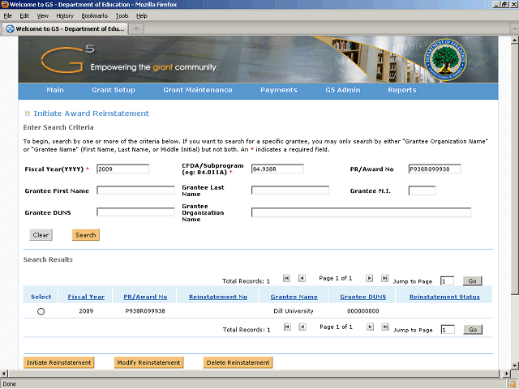Go to first page in upper pagination

click(286, 278)
